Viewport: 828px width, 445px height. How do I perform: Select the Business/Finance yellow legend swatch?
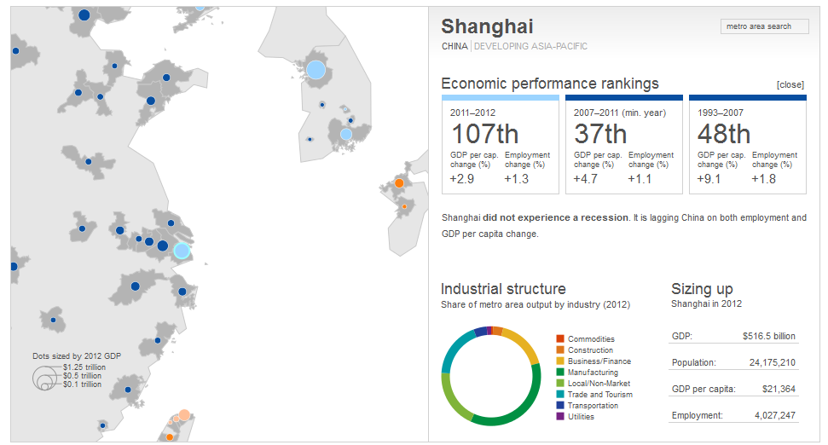(x=559, y=361)
